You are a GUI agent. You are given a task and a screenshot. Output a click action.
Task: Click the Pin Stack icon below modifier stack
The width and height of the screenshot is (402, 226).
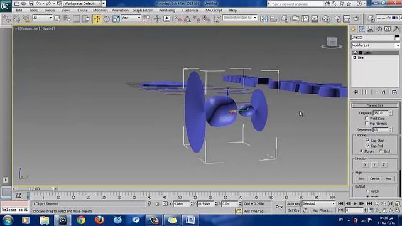(x=356, y=92)
